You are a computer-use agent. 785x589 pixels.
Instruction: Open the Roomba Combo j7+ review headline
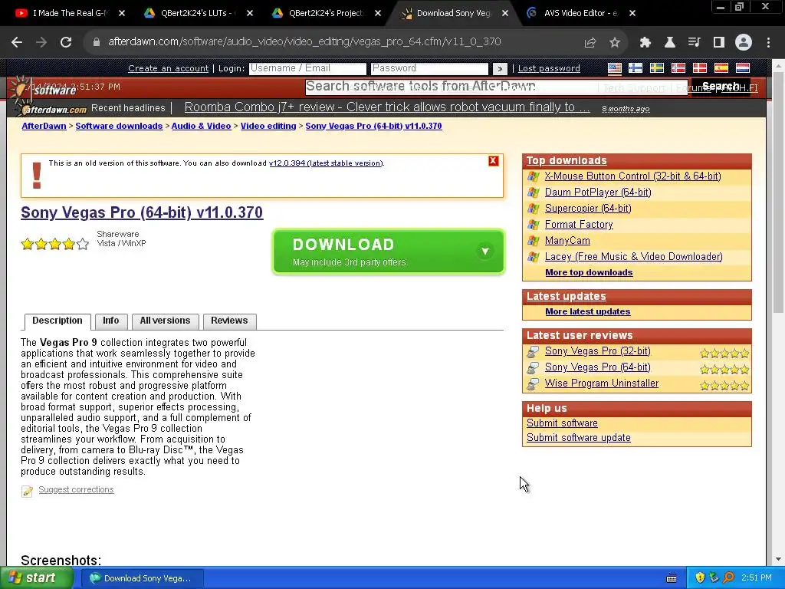(x=387, y=107)
